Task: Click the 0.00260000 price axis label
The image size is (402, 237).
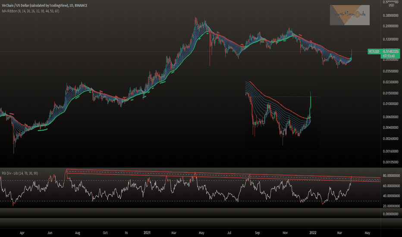Action: [x=391, y=139]
